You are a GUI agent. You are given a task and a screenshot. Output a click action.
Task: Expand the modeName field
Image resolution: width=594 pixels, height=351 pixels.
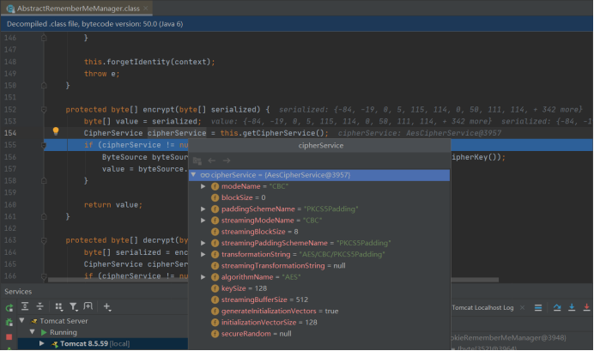point(203,186)
